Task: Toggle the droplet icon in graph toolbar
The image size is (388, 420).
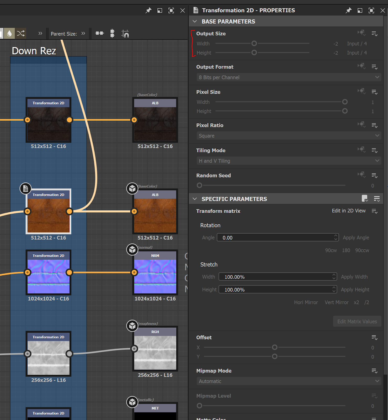Action: coord(9,33)
